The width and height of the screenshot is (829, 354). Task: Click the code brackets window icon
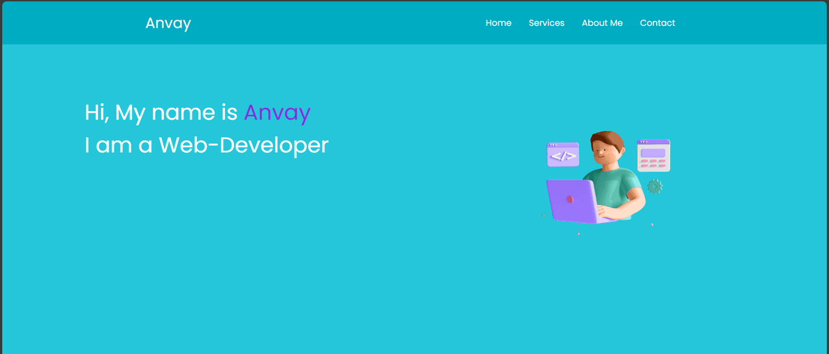[563, 155]
